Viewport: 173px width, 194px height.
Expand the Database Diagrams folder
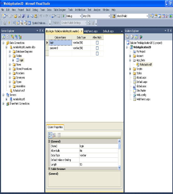[10, 52]
